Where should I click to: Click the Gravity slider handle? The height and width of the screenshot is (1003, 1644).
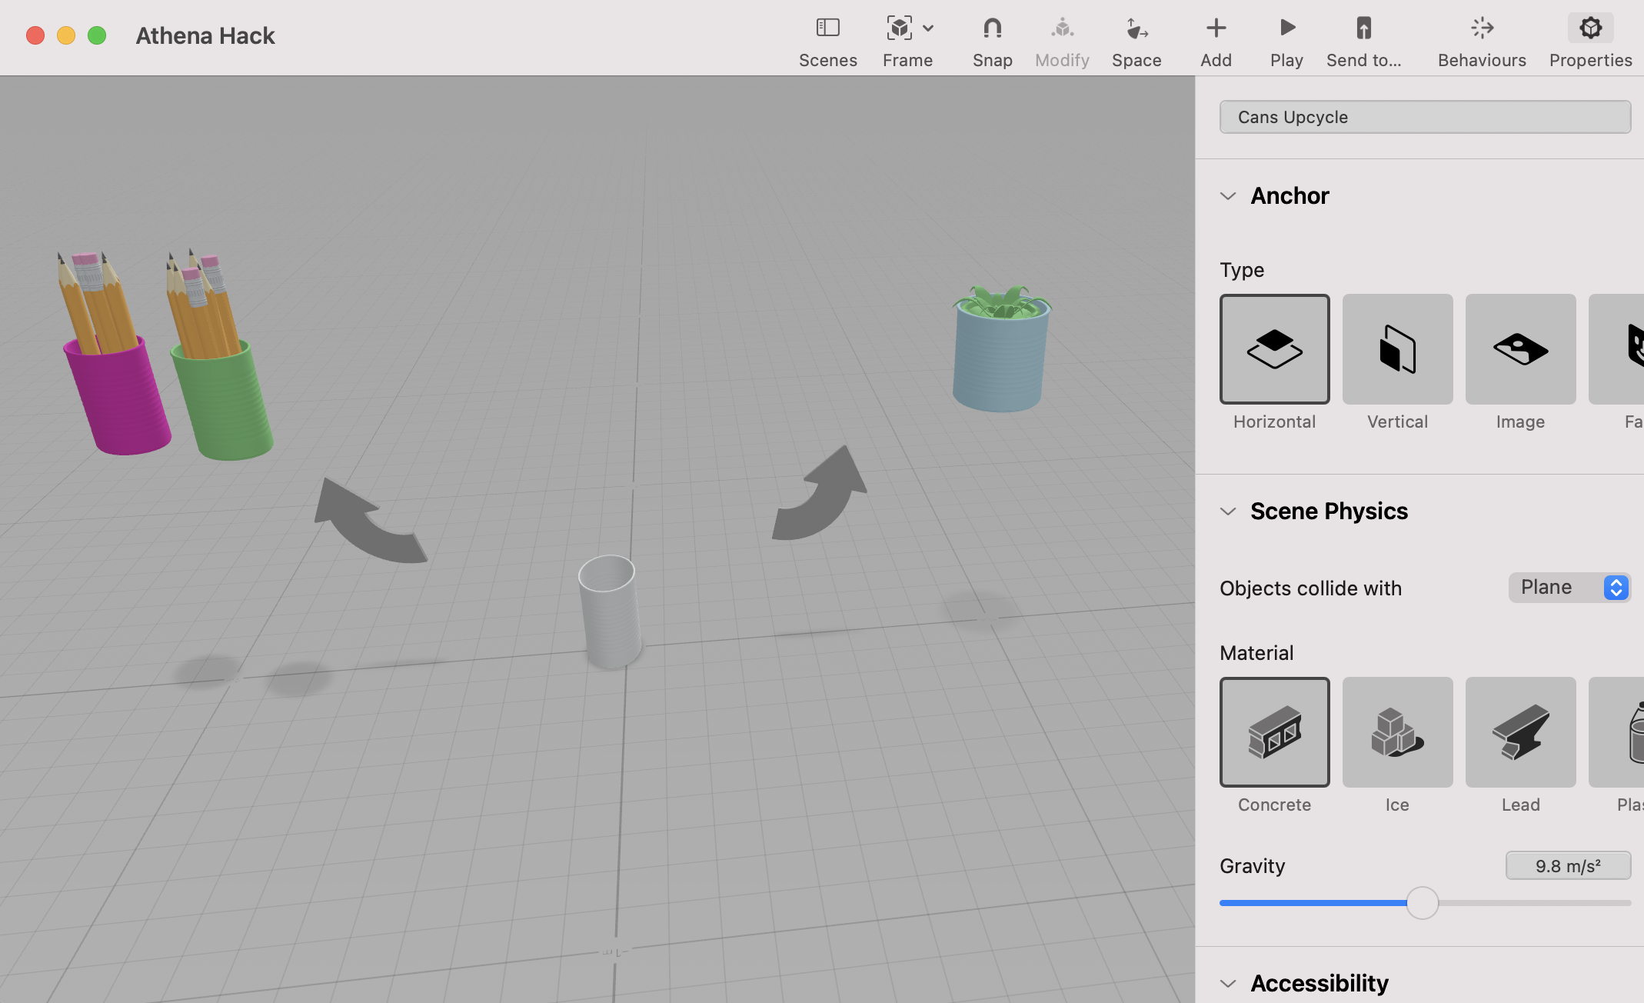(x=1422, y=903)
